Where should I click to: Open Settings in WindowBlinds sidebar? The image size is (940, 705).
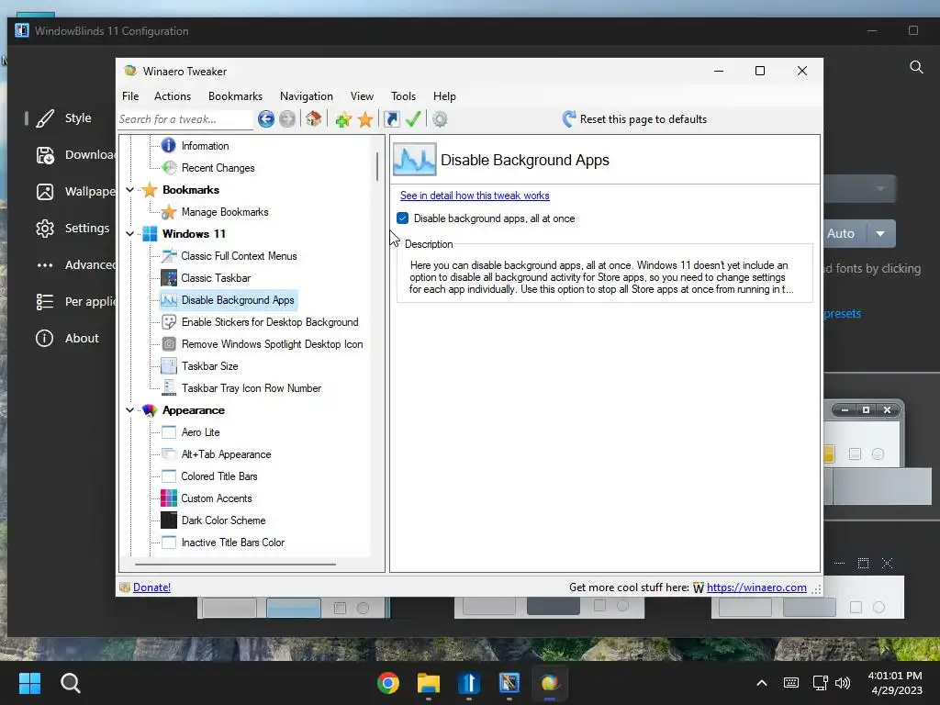73,229
